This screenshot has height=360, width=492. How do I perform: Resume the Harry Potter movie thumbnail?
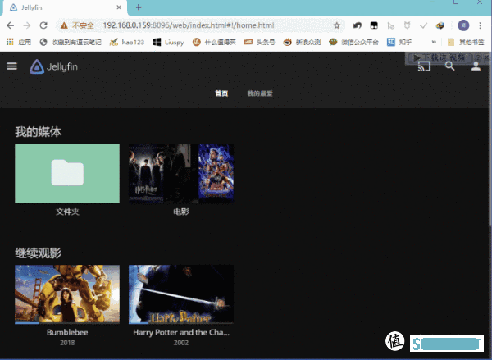pos(181,294)
